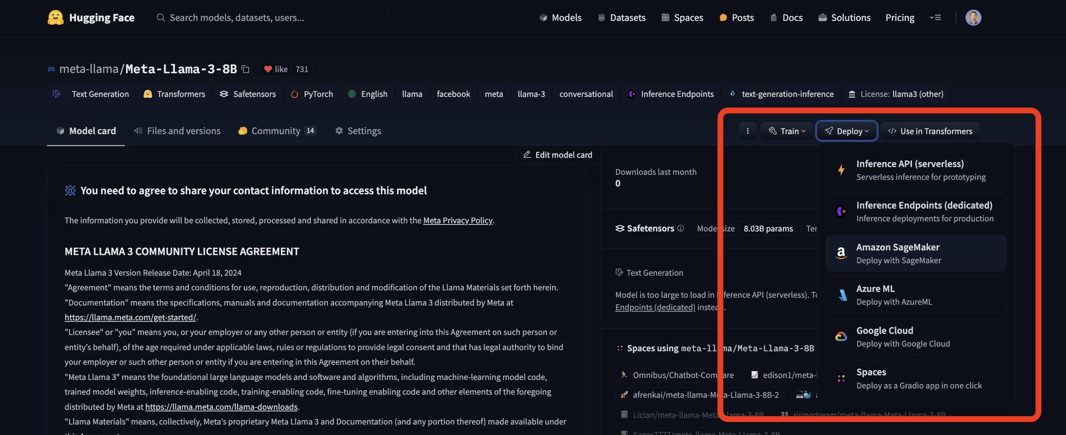Select Inference Endpoints (dedicated) option
The height and width of the screenshot is (435, 1066).
click(x=916, y=212)
